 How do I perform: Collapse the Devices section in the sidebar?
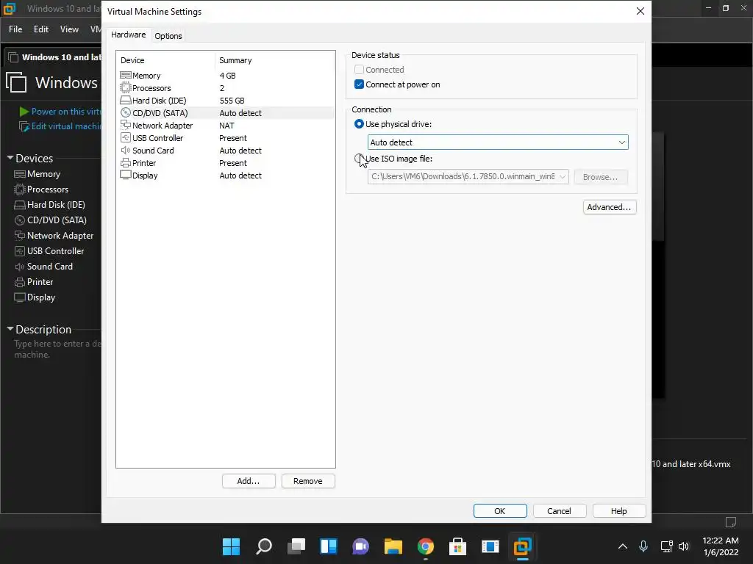coord(10,158)
